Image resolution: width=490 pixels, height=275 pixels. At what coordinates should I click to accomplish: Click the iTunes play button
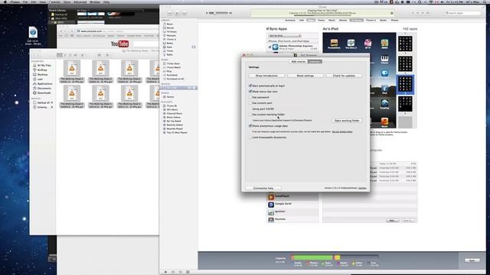click(x=177, y=14)
